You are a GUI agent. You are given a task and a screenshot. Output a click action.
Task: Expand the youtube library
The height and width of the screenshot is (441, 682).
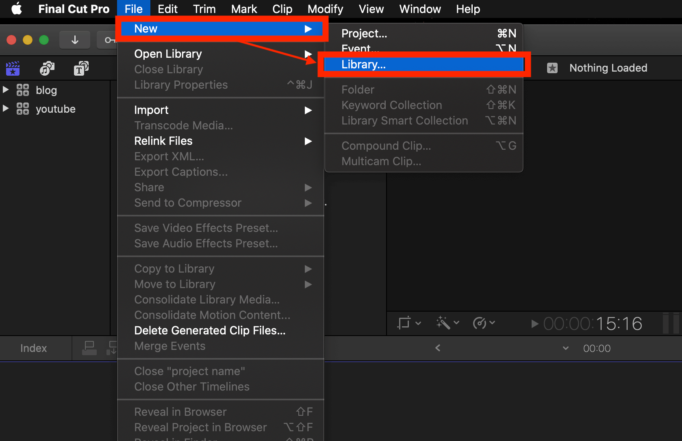[6, 108]
